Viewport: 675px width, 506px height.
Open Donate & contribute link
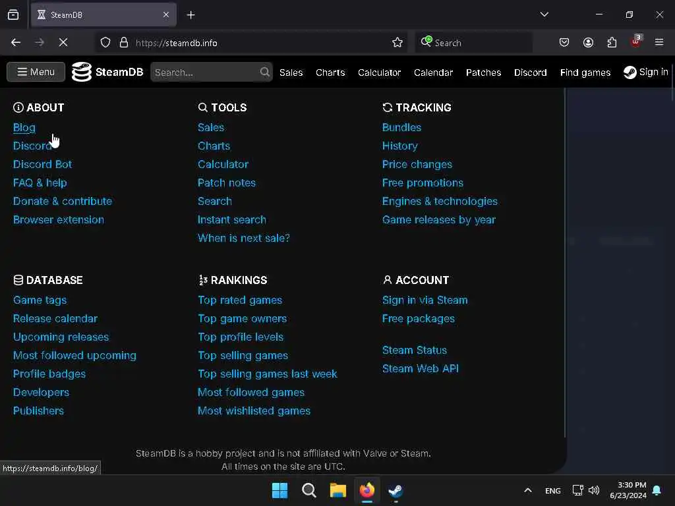click(63, 202)
